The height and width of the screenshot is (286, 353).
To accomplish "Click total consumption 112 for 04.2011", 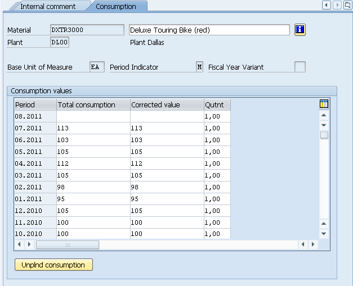I will click(93, 164).
